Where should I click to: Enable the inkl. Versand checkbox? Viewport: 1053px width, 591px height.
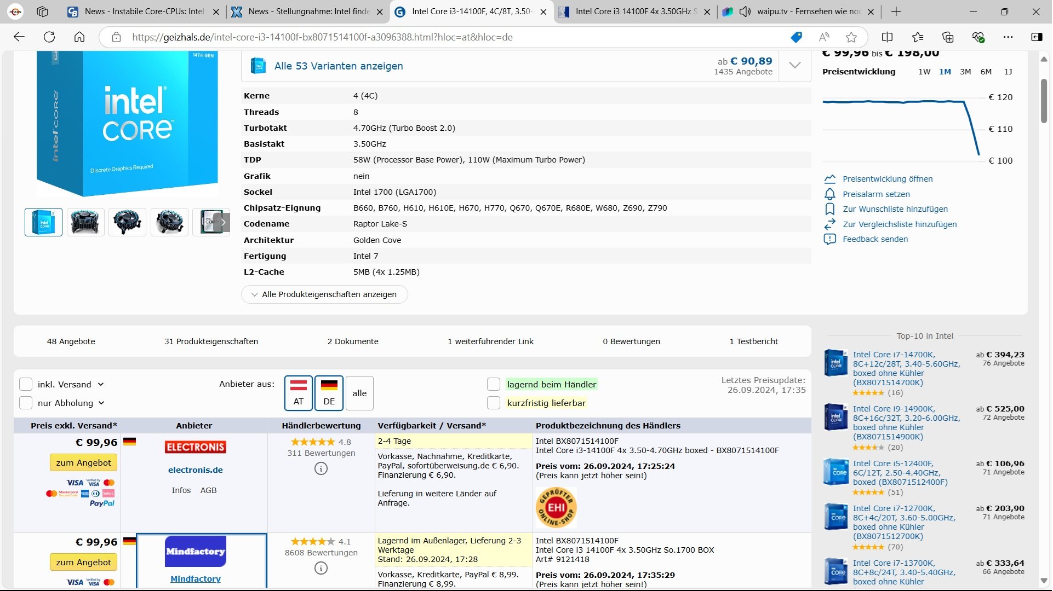26,385
